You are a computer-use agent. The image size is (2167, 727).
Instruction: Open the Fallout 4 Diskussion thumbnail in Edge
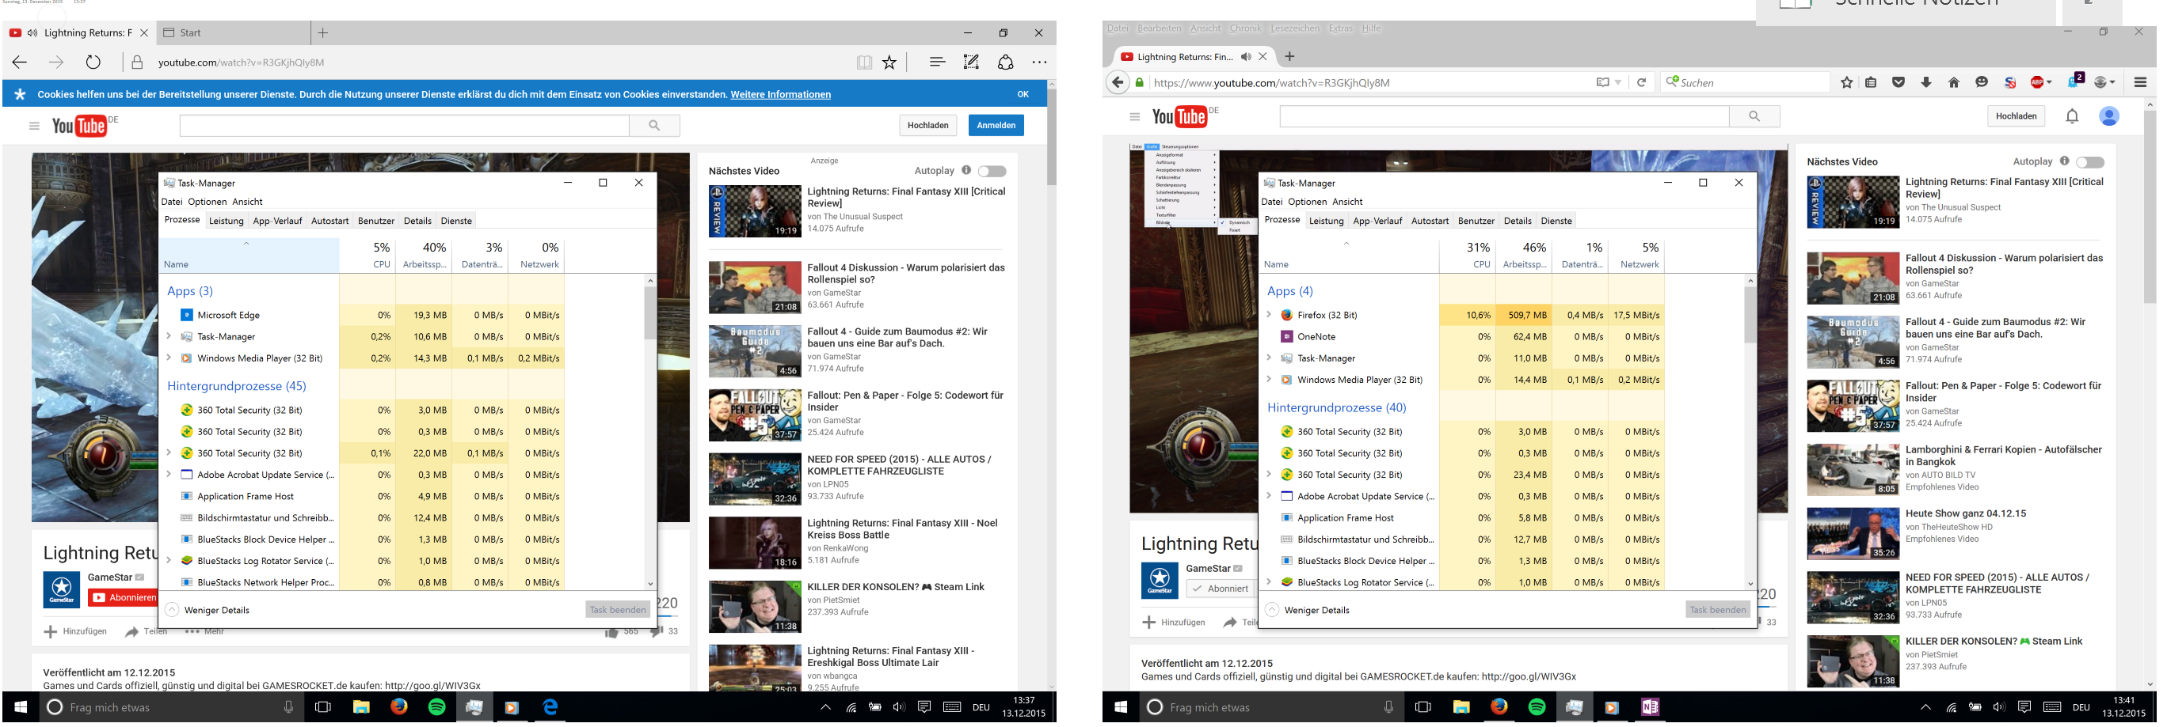tap(755, 287)
